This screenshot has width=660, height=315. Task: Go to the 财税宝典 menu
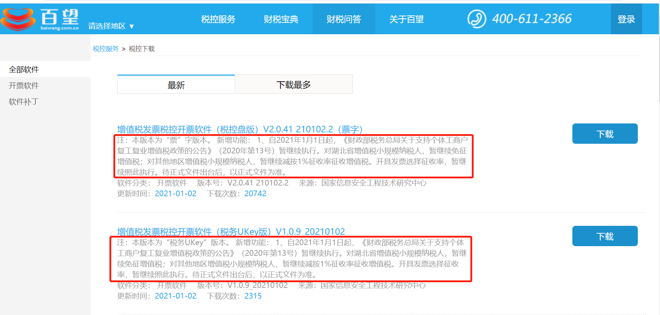(x=281, y=19)
